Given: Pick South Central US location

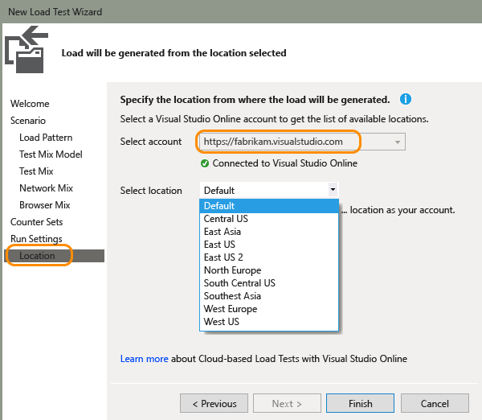Looking at the screenshot, I should click(269, 283).
